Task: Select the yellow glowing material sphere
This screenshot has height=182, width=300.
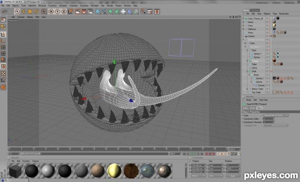Action: point(114,171)
